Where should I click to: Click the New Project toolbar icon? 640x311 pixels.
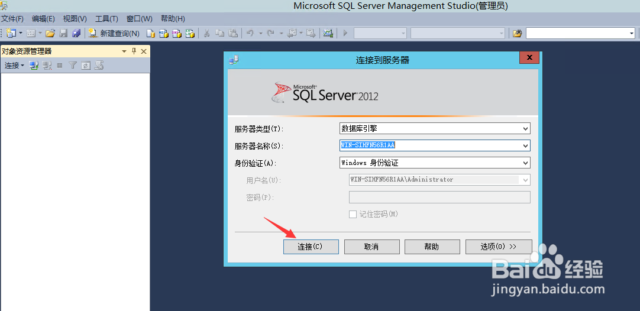11,33
